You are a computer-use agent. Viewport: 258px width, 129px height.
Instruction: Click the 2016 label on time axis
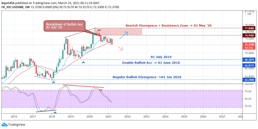(14, 116)
